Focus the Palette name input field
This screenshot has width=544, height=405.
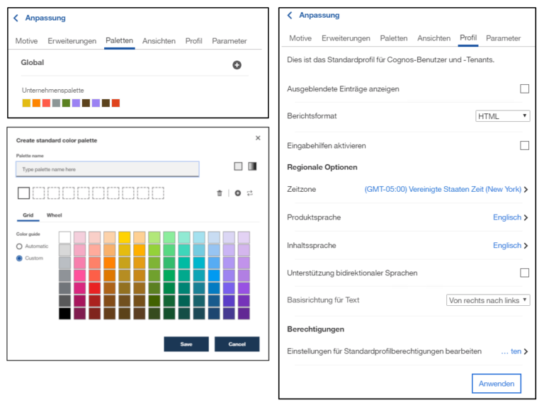tap(108, 169)
